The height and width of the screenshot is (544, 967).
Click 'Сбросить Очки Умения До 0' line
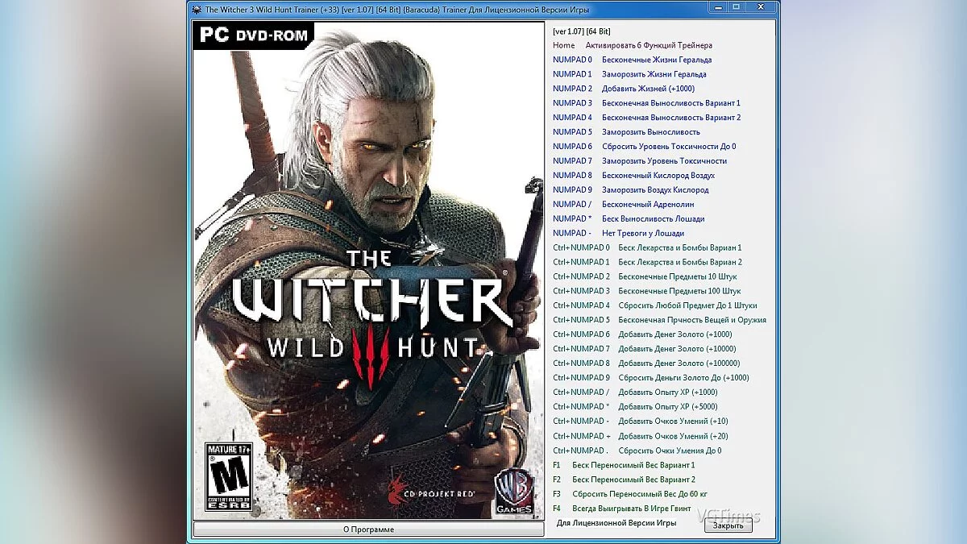[x=670, y=451]
